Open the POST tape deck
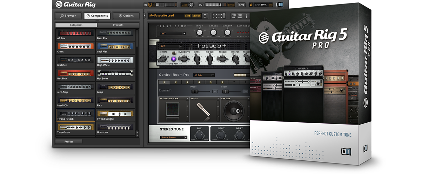 point(240,16)
